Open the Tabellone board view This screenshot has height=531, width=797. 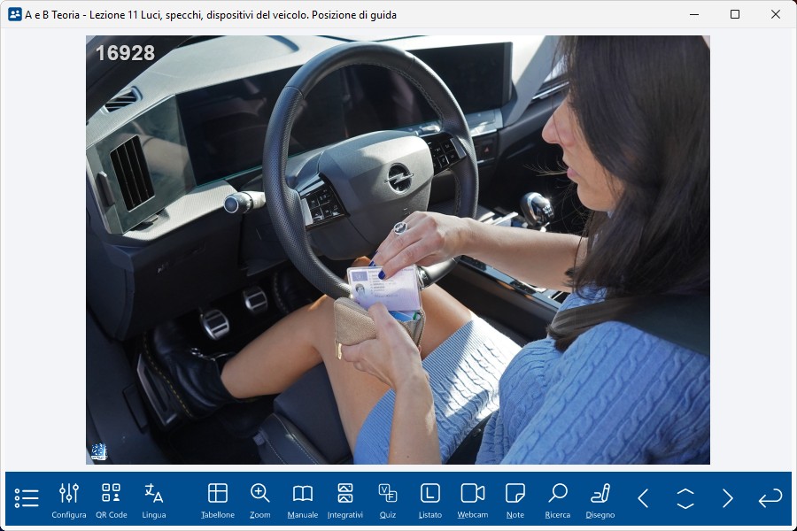pos(218,500)
